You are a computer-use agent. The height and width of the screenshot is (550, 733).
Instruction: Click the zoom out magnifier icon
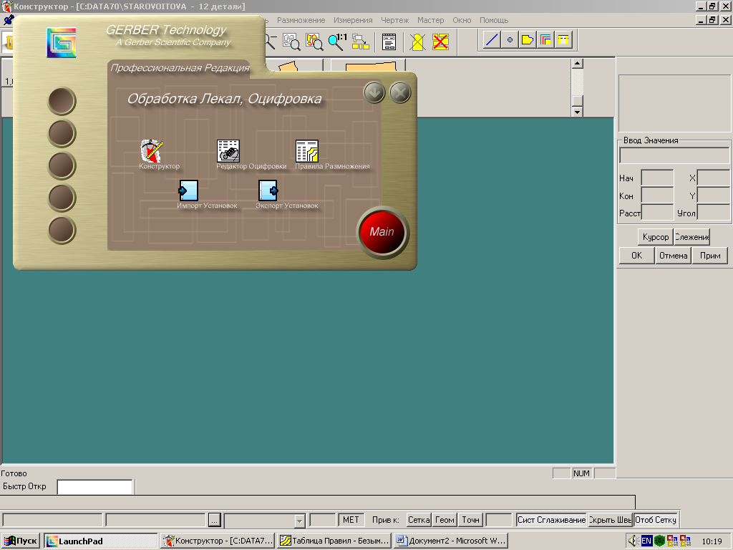point(271,42)
